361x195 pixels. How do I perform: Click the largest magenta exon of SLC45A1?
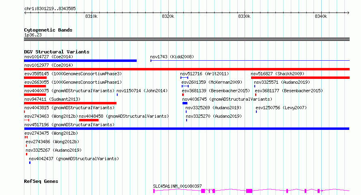click(x=249, y=191)
